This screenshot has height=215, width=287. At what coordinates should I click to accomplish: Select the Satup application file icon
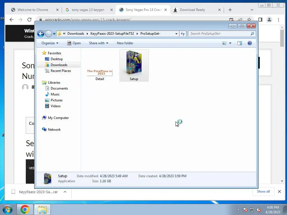[x=134, y=62]
